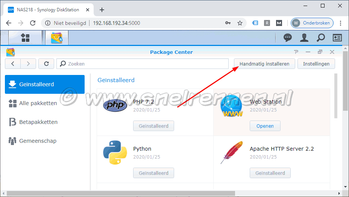The height and width of the screenshot is (197, 349).
Task: Click the Onderbroken profile button
Action: click(312, 23)
